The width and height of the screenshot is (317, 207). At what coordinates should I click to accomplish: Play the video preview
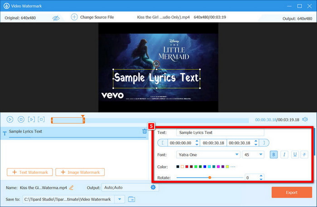click(x=10, y=120)
